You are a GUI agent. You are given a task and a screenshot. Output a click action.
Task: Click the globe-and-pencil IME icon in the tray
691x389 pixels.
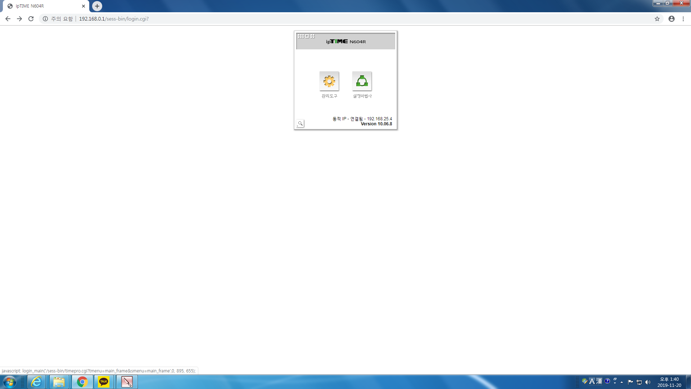point(585,381)
